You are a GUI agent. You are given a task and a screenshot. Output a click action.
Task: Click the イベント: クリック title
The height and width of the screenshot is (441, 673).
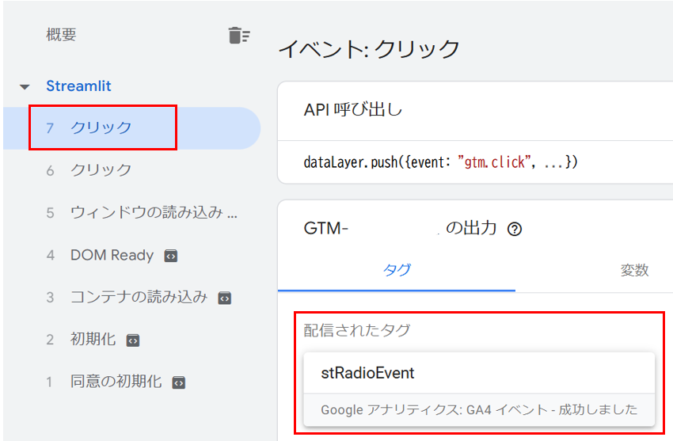pyautogui.click(x=369, y=48)
